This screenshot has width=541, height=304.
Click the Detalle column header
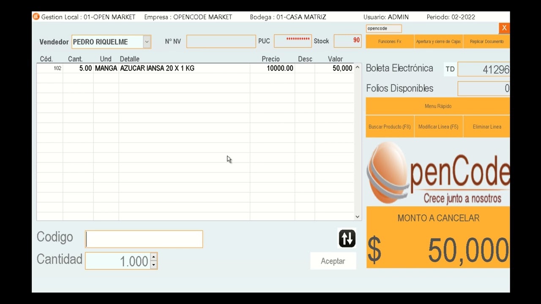(129, 59)
